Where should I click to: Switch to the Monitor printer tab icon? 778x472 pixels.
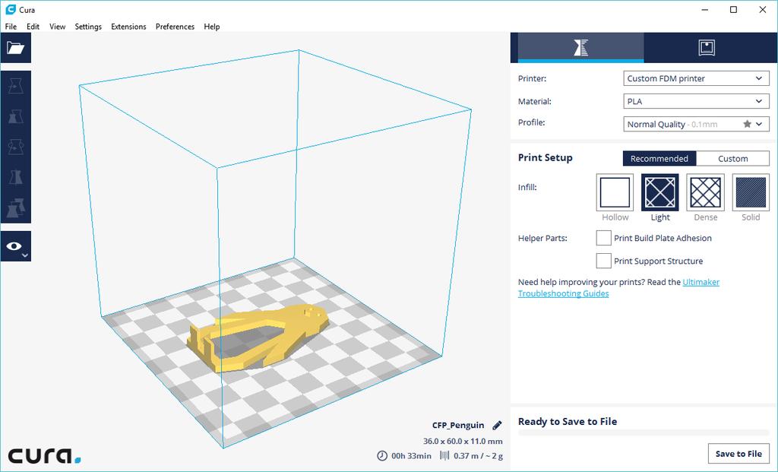(707, 48)
